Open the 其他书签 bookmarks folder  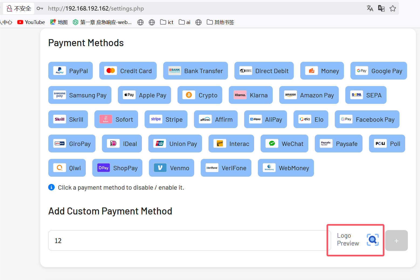(x=220, y=22)
